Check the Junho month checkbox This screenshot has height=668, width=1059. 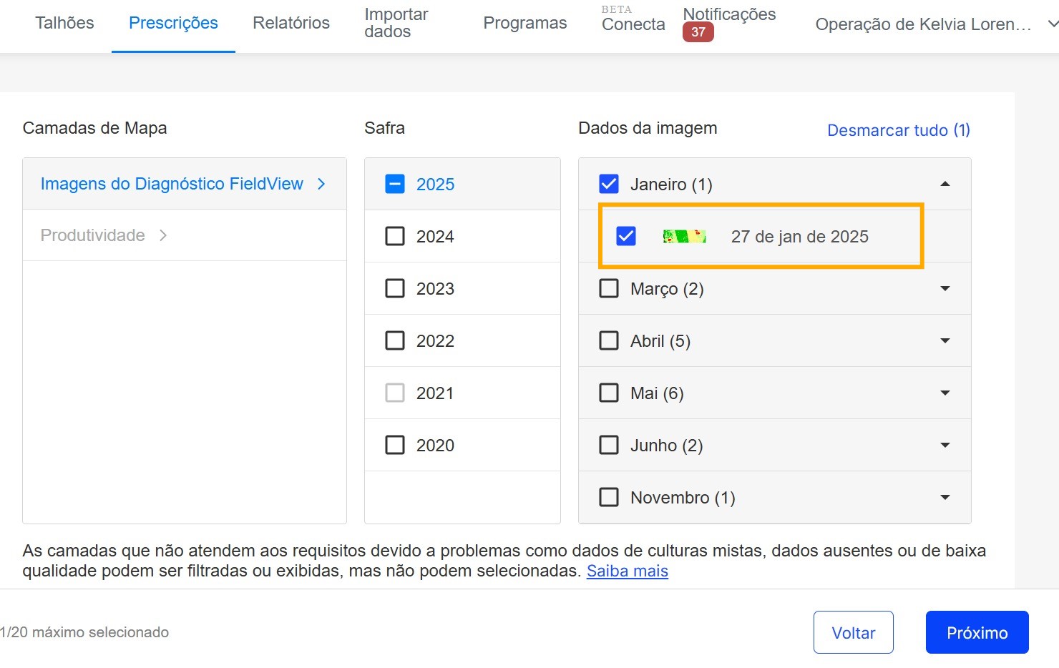pyautogui.click(x=609, y=446)
